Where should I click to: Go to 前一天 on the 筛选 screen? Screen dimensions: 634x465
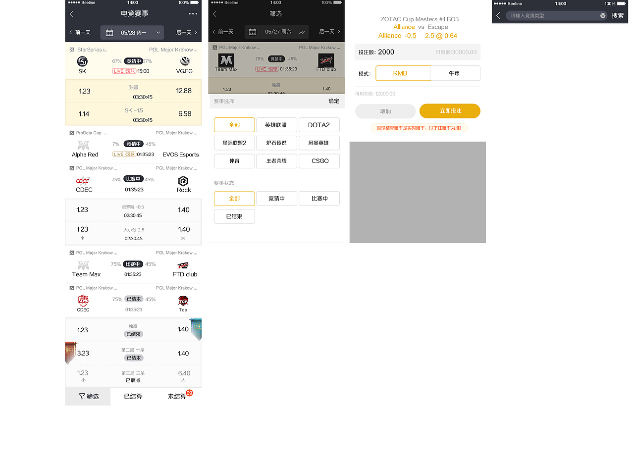[223, 32]
